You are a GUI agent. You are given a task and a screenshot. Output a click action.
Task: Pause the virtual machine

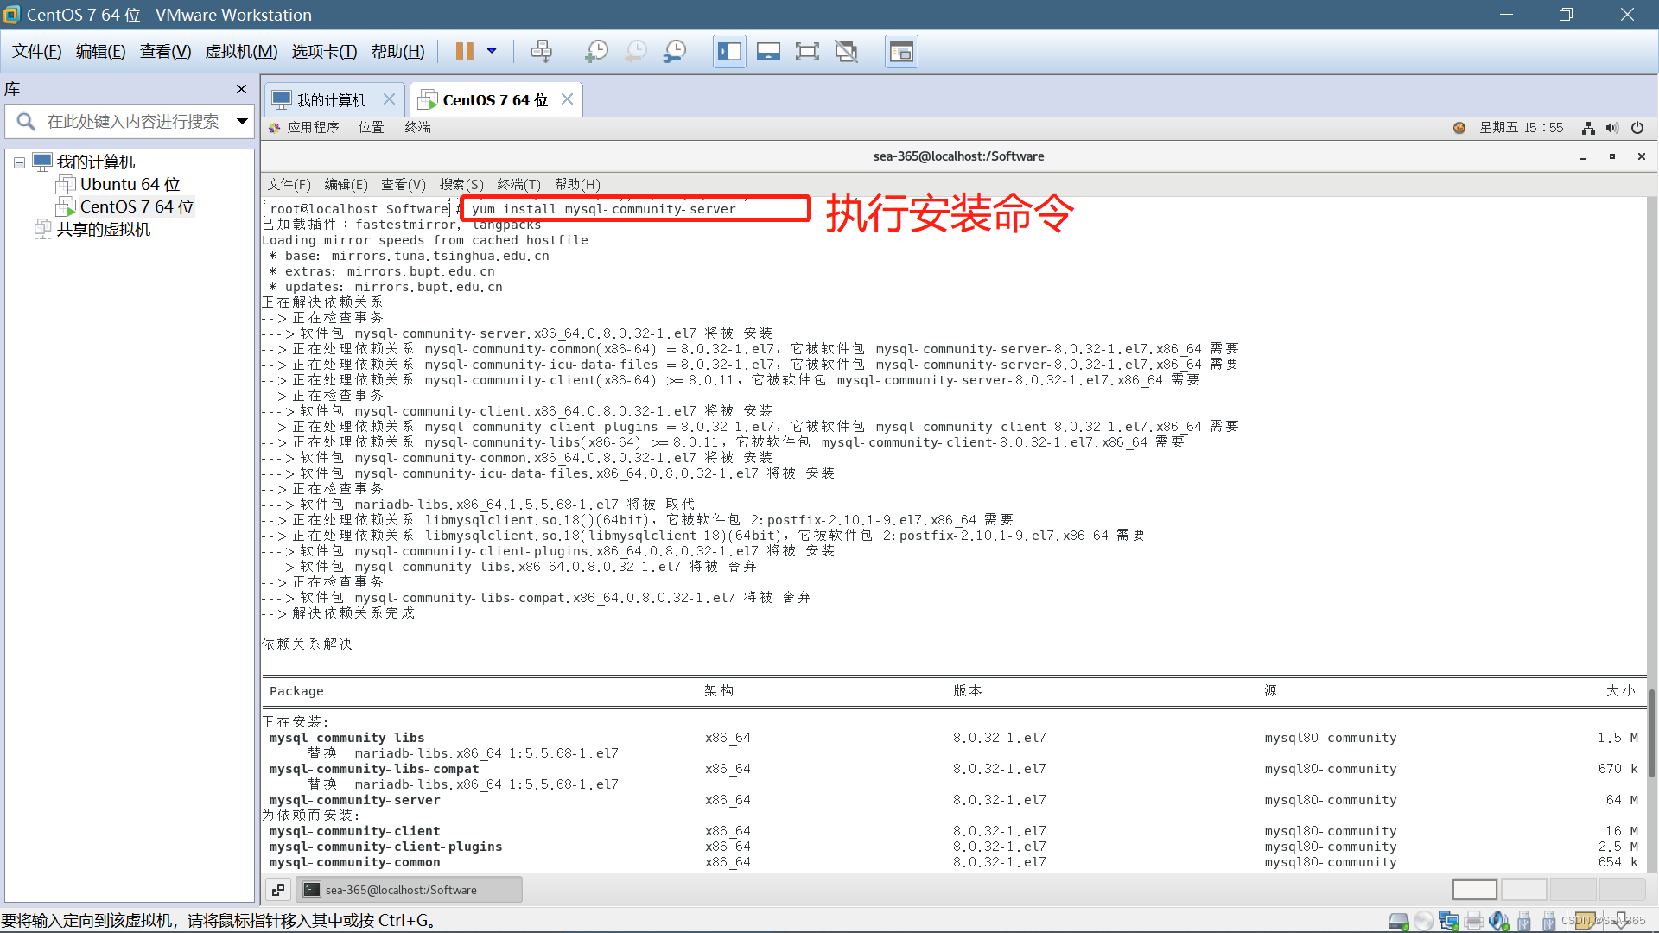point(465,52)
